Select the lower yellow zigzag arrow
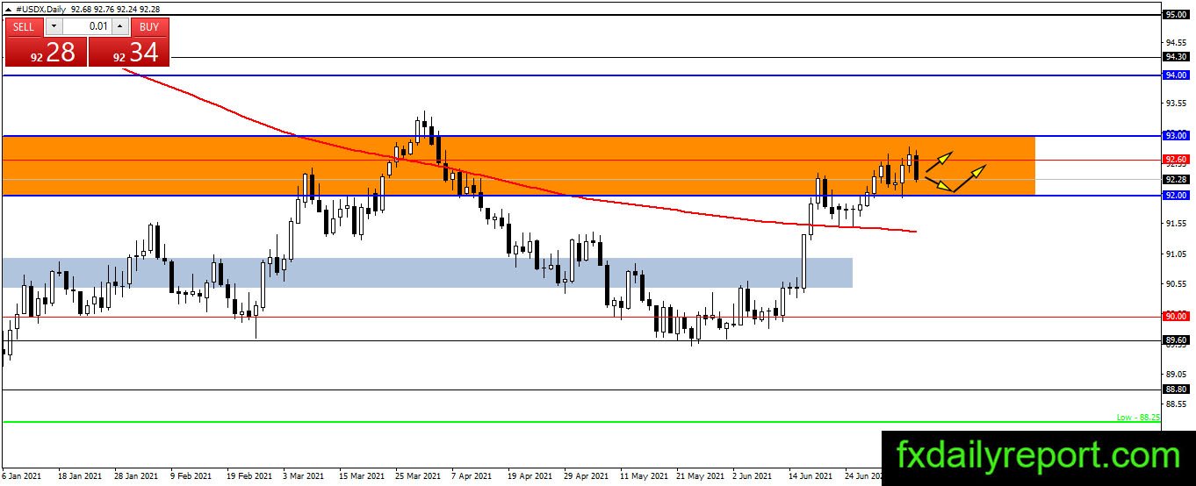Viewport: 1196px width, 486px height. tap(955, 178)
